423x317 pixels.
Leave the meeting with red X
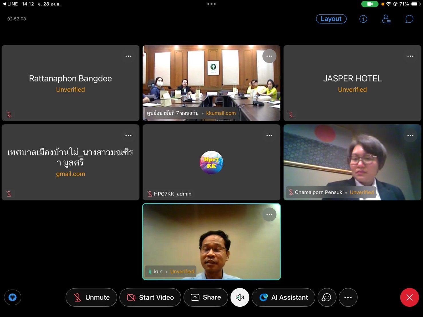point(410,298)
